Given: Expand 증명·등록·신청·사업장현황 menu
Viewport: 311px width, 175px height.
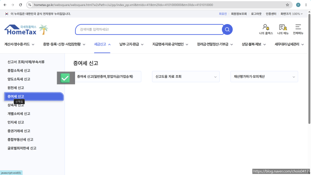Looking at the screenshot, I should point(64,44).
